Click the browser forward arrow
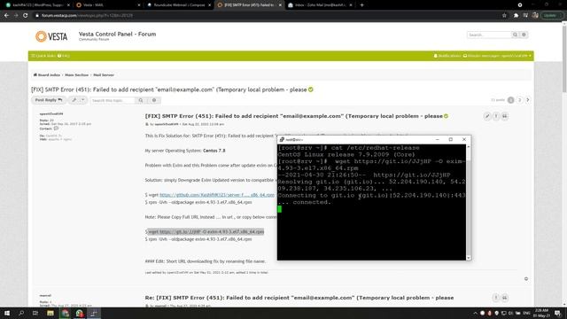Image resolution: width=567 pixels, height=319 pixels. pyautogui.click(x=16, y=15)
